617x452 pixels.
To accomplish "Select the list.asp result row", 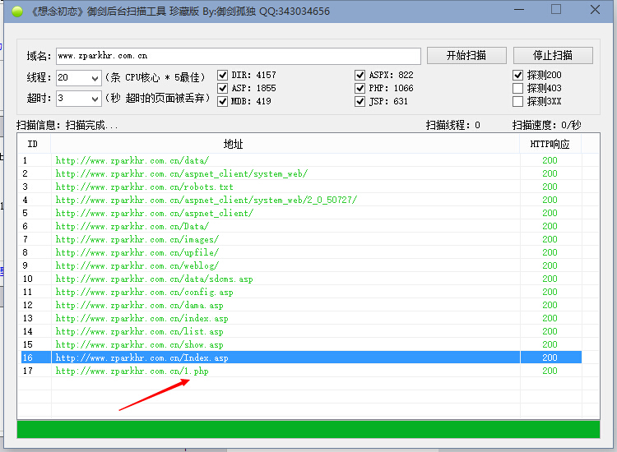I will tap(301, 331).
